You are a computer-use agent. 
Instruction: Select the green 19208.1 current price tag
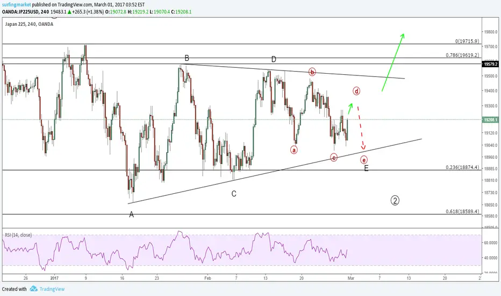(490, 119)
